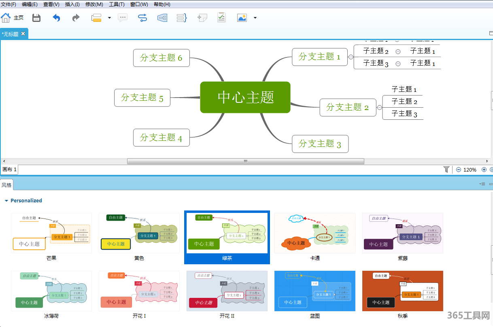Image resolution: width=493 pixels, height=327 pixels.
Task: Collapse the 分支主题 1 branch
Action: point(351,57)
